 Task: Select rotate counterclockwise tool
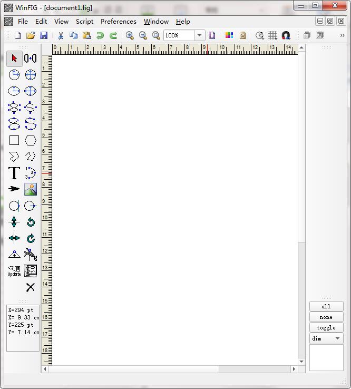coord(30,222)
